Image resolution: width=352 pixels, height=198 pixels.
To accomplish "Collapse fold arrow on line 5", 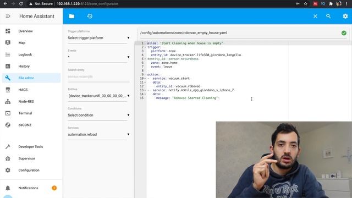I will pyautogui.click(x=145, y=59).
